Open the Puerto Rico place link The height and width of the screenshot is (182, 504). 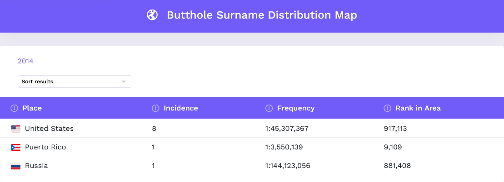click(45, 147)
